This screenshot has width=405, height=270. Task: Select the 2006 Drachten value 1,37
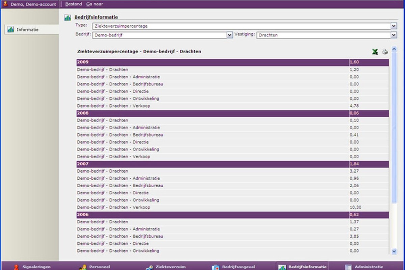354,222
